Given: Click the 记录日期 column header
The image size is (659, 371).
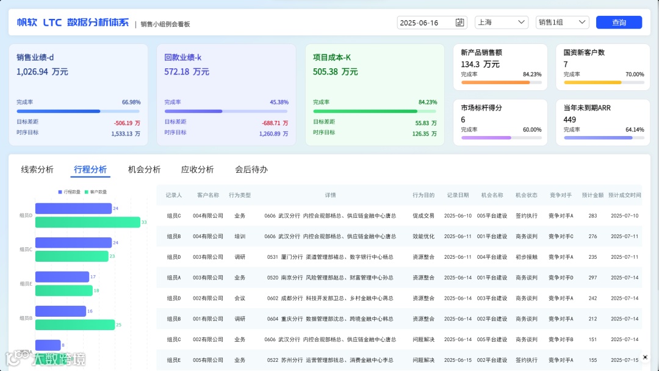Looking at the screenshot, I should tap(458, 195).
